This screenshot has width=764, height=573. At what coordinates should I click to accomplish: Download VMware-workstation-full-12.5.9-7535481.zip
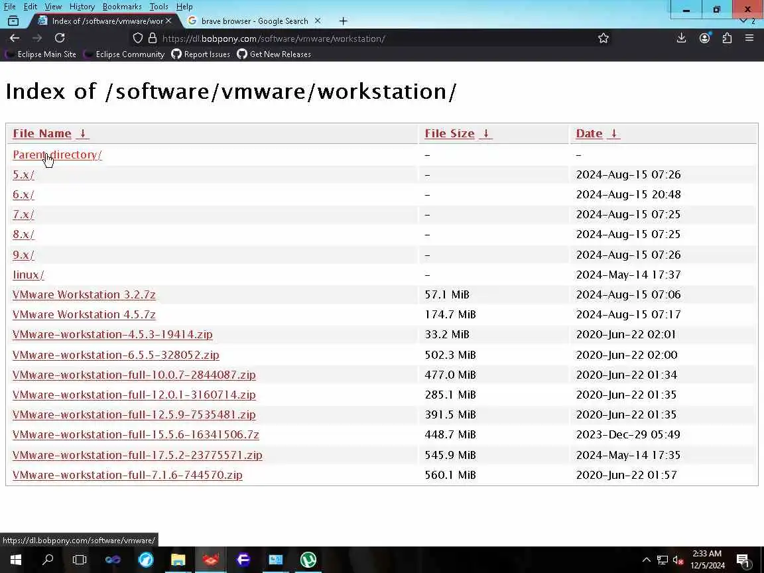134,414
